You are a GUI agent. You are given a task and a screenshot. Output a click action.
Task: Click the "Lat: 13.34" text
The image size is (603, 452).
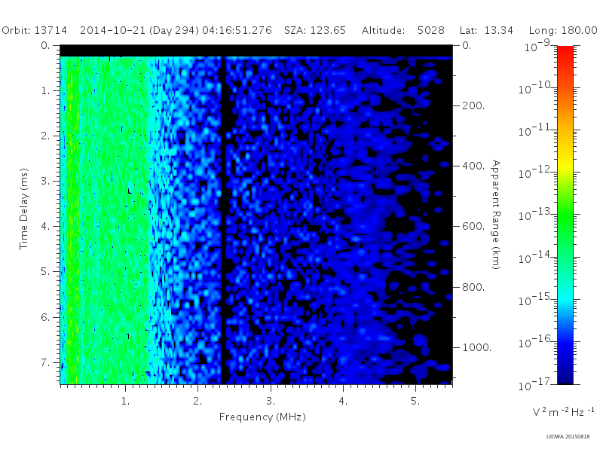[486, 30]
